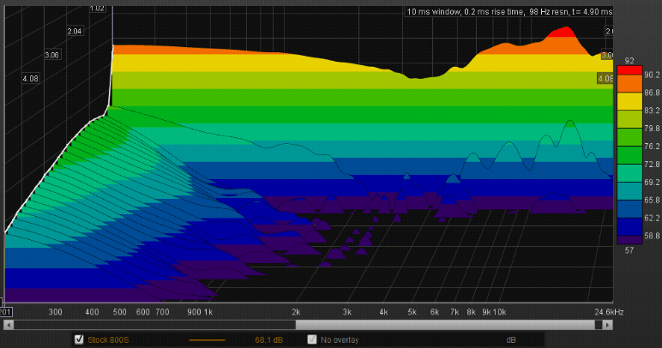
Task: Click the 2k frequency axis label
Action: click(x=296, y=312)
